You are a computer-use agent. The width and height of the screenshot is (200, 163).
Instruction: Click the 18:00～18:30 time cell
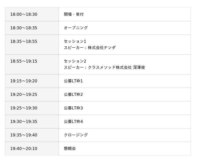[x=24, y=15]
